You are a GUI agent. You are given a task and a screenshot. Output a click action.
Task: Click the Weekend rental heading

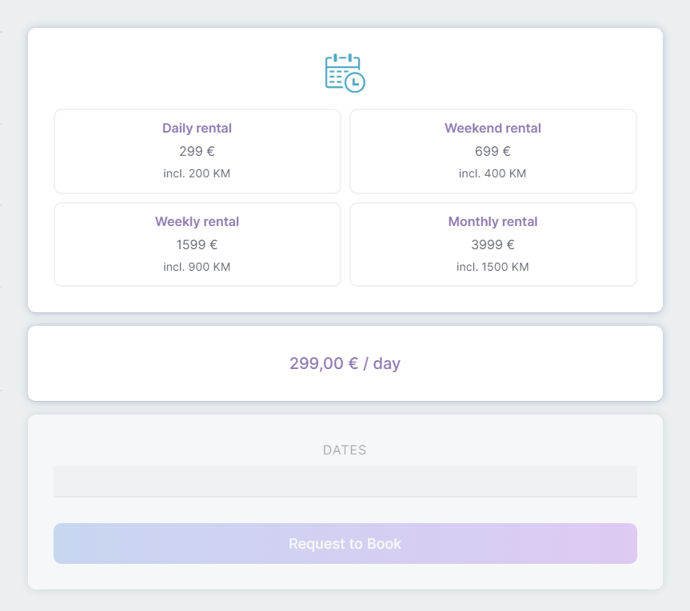(x=493, y=128)
